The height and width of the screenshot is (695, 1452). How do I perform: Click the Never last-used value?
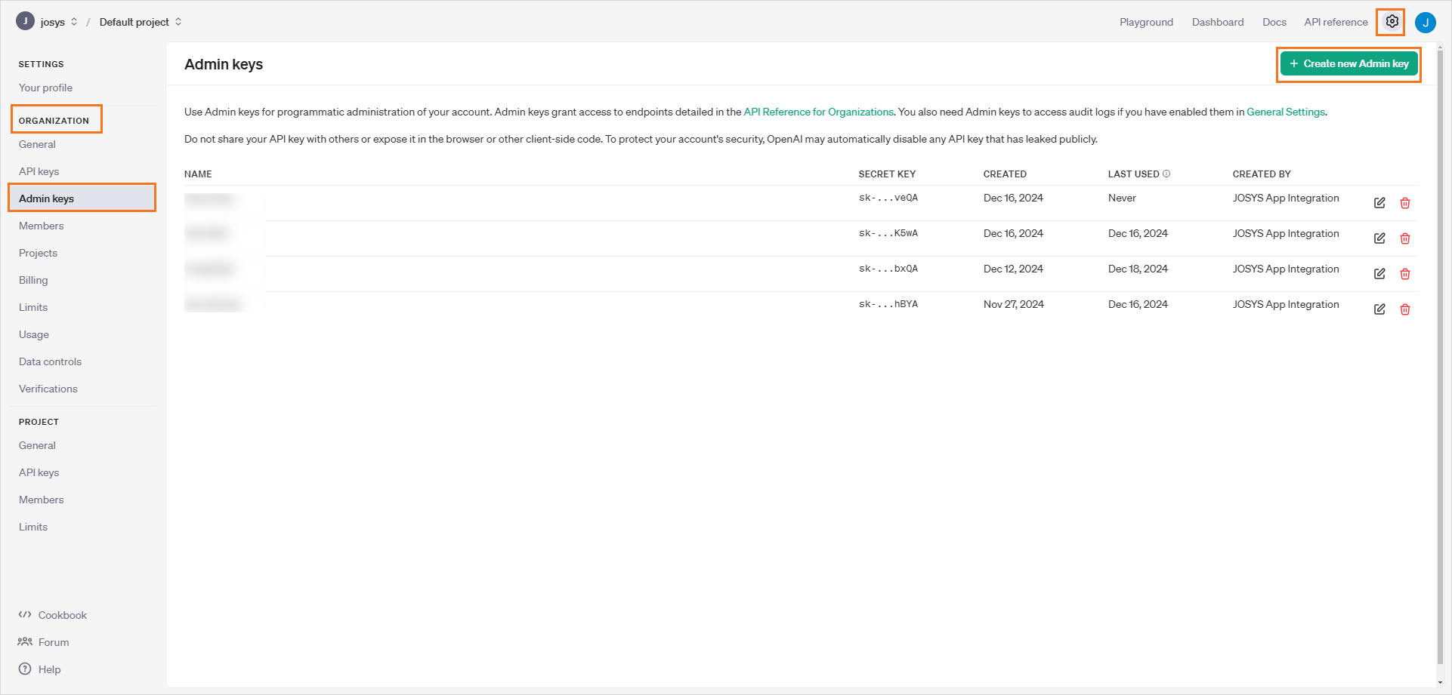(x=1122, y=198)
